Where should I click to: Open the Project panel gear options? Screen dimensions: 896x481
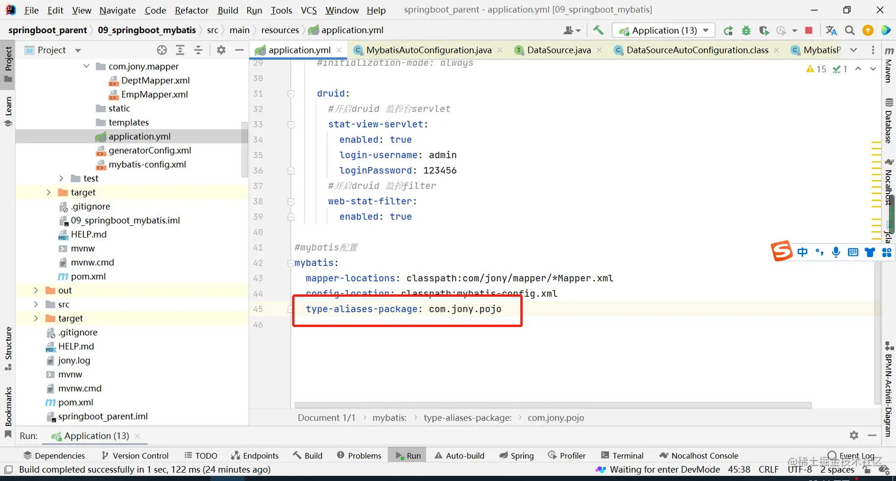pyautogui.click(x=221, y=50)
